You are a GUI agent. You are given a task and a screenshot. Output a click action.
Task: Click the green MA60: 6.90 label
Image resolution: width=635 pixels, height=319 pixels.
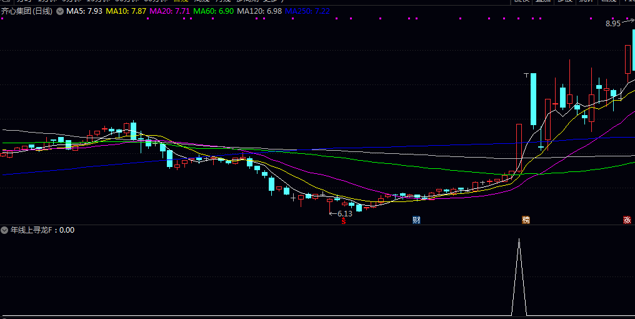214,11
